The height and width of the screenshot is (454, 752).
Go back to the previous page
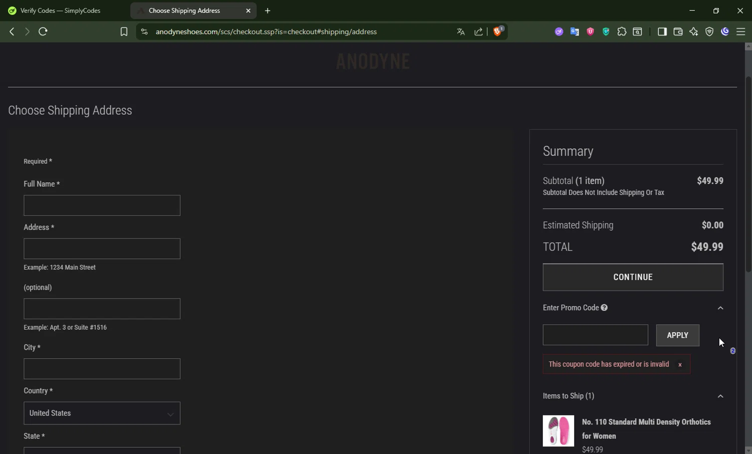[12, 32]
